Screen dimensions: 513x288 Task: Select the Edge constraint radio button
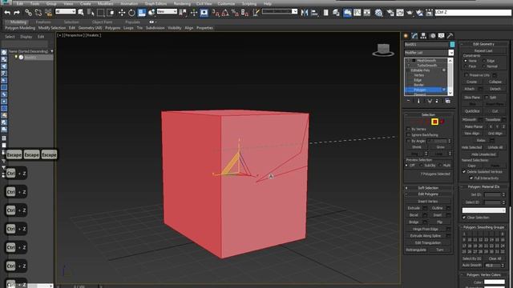point(484,61)
